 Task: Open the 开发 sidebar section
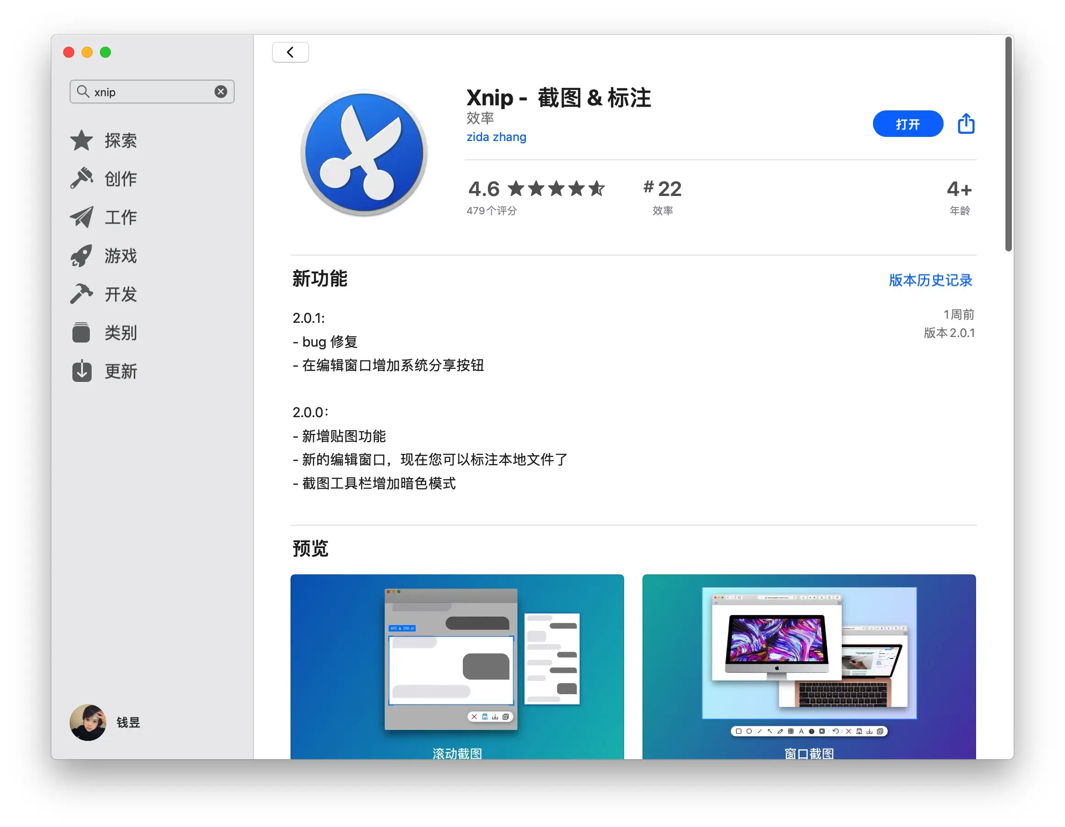121,294
